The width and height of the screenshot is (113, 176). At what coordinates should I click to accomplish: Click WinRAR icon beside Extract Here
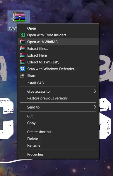(x=23, y=55)
